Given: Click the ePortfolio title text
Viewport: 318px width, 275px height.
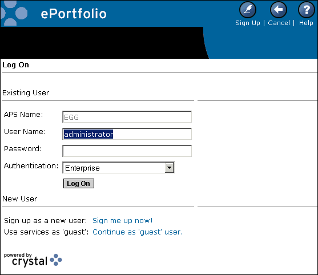Looking at the screenshot, I should (74, 14).
